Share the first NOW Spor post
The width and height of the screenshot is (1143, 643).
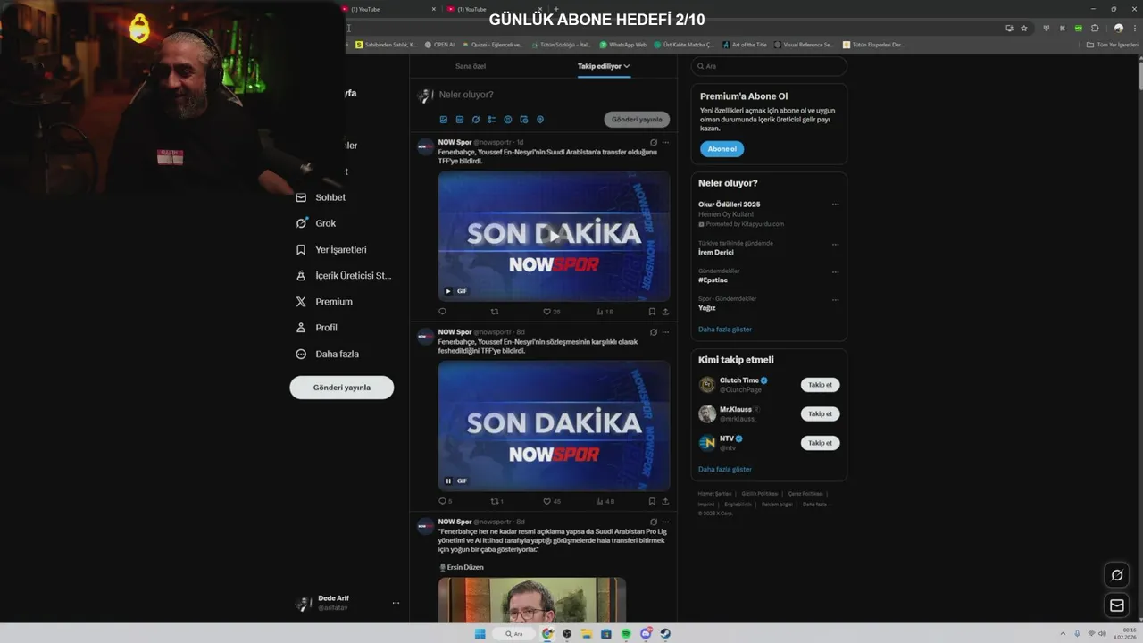coord(665,312)
